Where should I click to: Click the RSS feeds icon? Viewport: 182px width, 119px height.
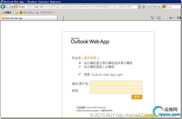pyautogui.click(x=159, y=18)
